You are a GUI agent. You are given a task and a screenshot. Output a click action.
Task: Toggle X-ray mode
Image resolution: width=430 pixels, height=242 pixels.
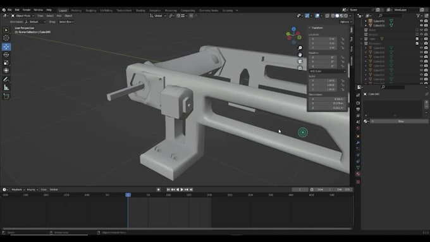click(327, 16)
